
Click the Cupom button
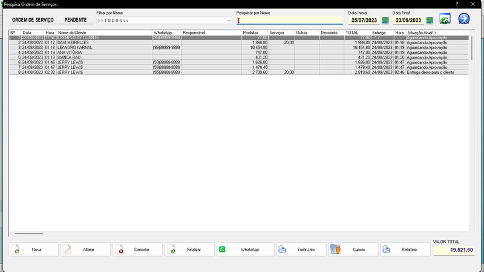click(x=353, y=250)
